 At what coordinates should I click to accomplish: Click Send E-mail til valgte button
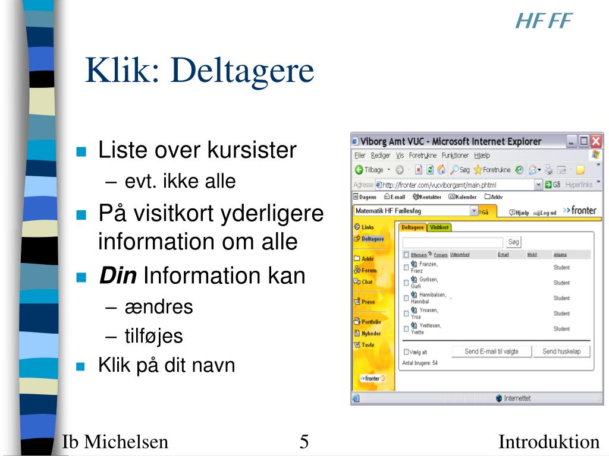pos(491,351)
